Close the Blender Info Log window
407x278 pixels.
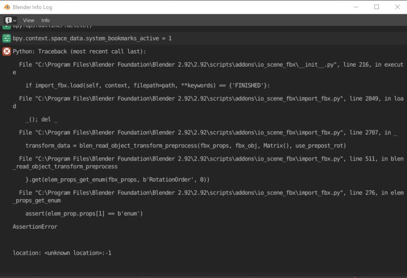click(397, 7)
